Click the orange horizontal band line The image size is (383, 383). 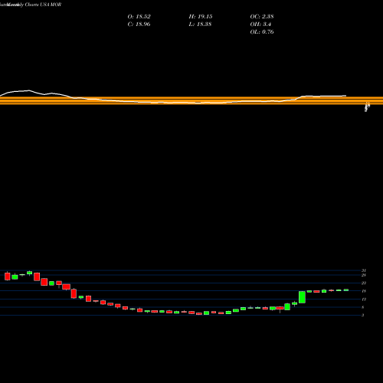[x=191, y=100]
